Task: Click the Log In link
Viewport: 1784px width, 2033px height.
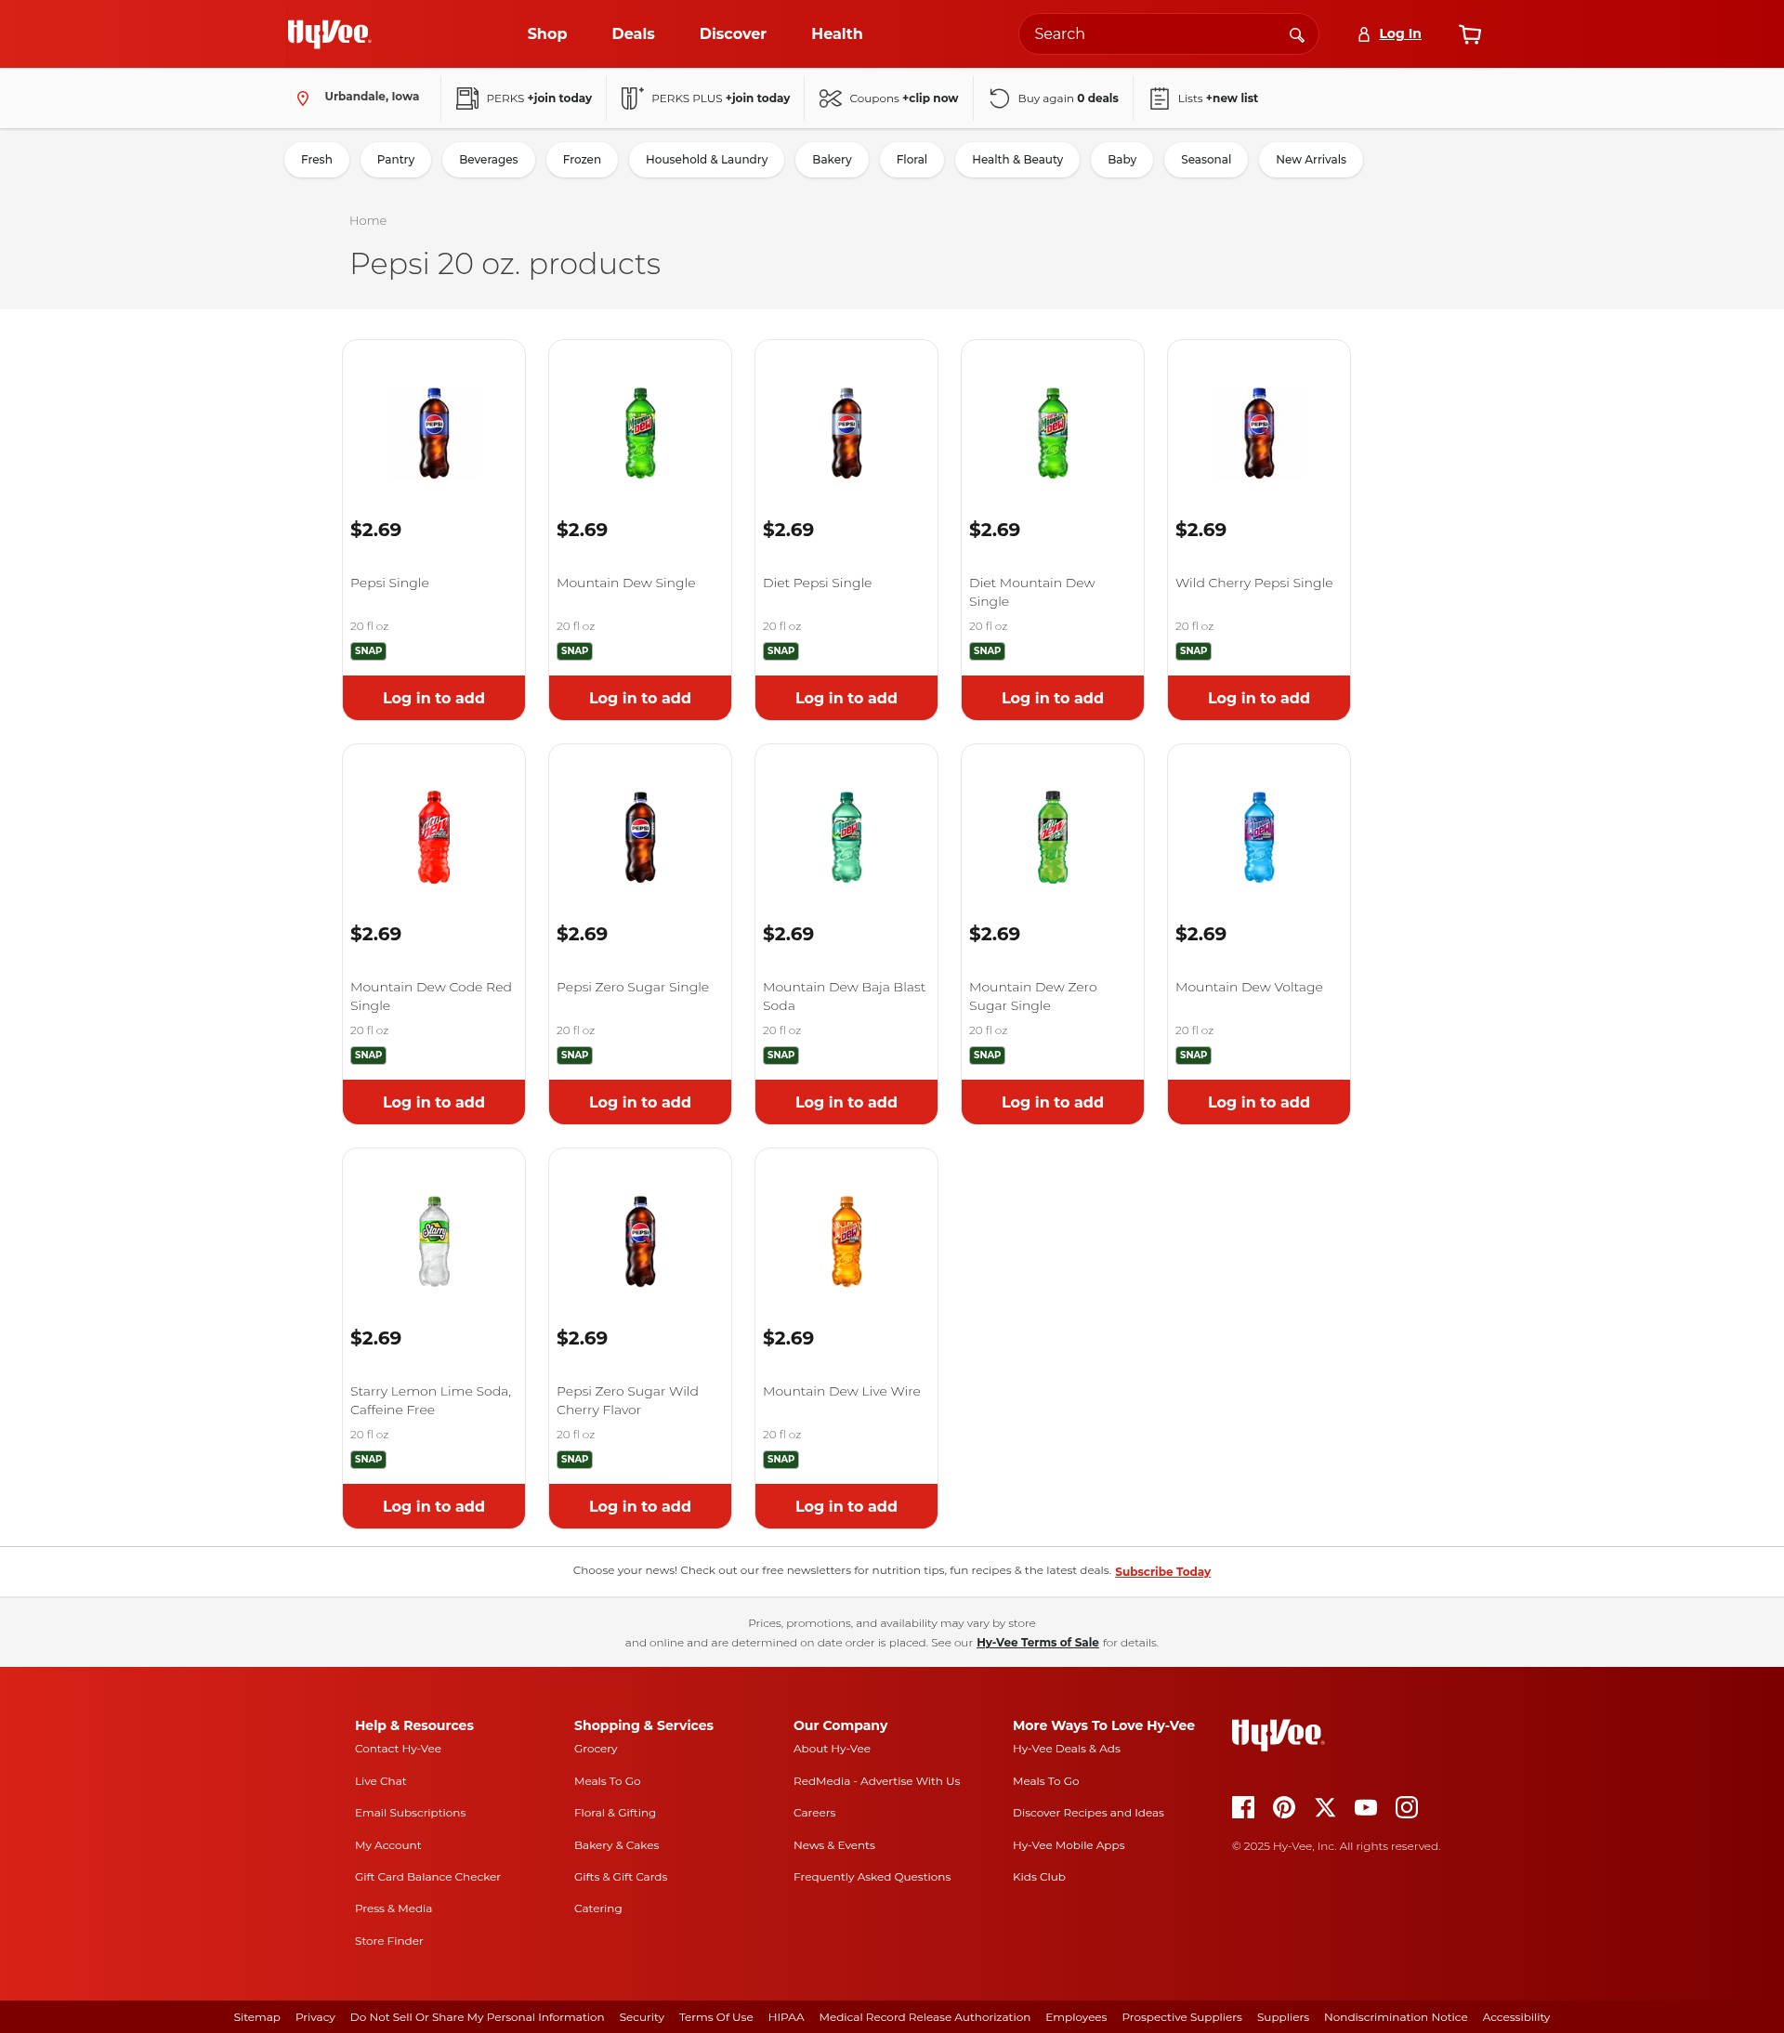Action: (1400, 33)
